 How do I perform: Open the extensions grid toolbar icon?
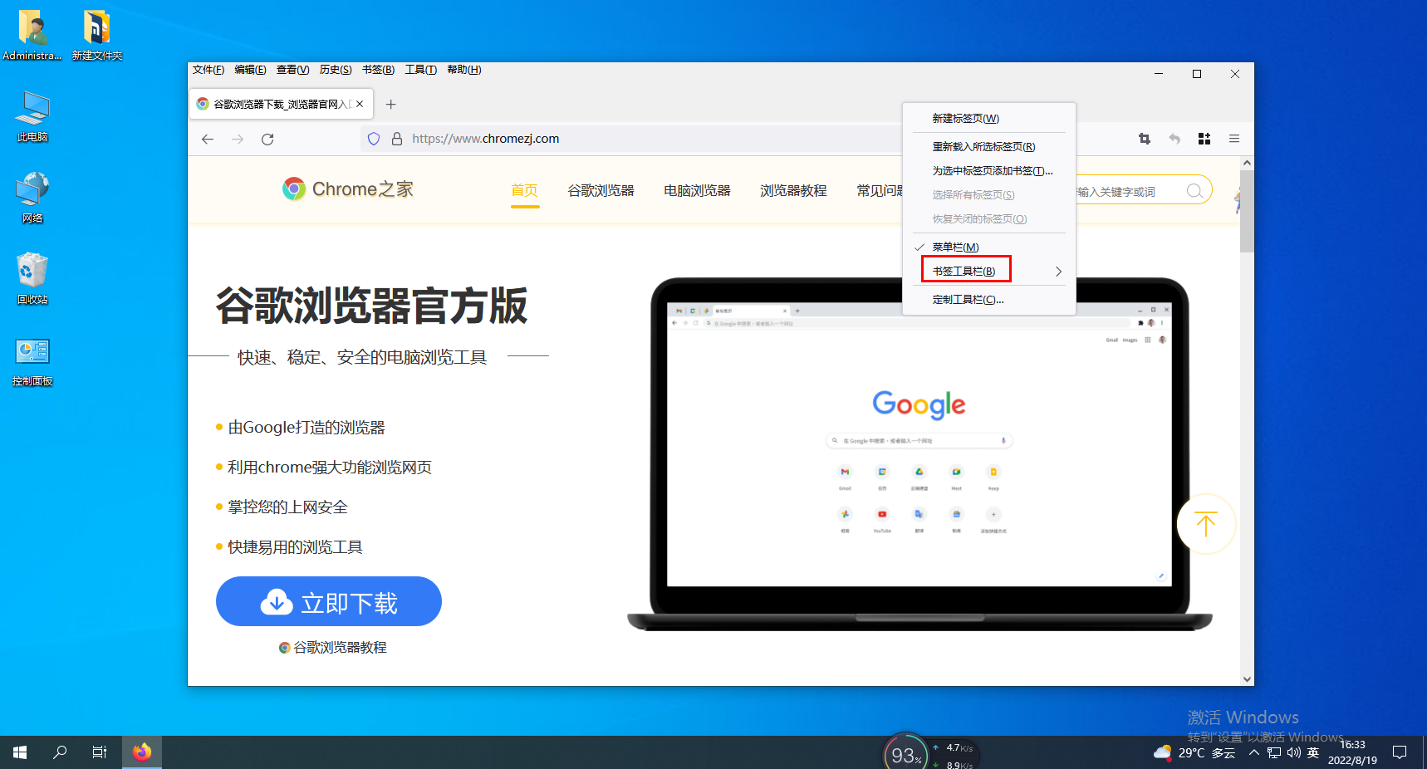pyautogui.click(x=1204, y=139)
